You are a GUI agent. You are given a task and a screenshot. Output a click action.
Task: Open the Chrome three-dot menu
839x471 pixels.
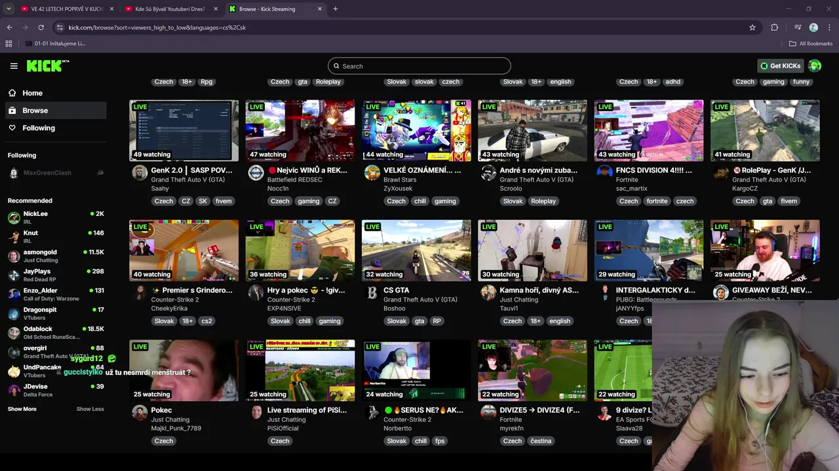click(x=829, y=27)
